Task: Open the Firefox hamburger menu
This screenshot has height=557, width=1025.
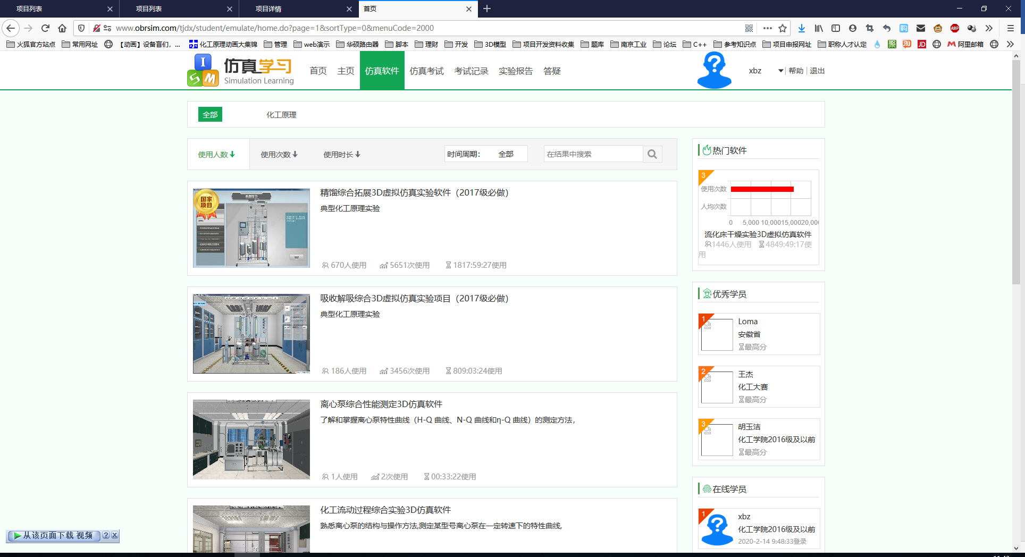Action: coord(1011,28)
